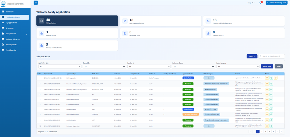Screen dimensions: 290x137
Task: Open the Created On filter dropdown
Action: click(104, 67)
